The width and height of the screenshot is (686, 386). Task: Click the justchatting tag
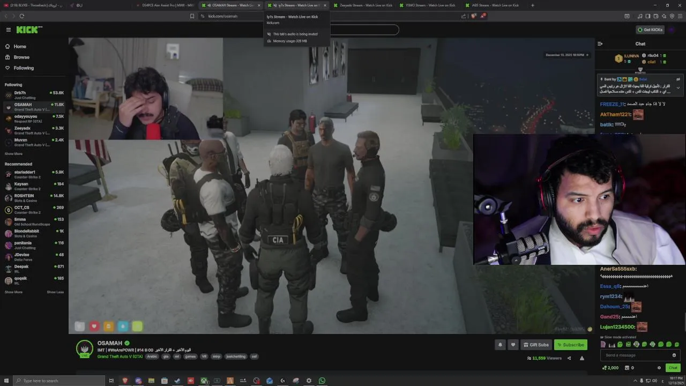[236, 357]
